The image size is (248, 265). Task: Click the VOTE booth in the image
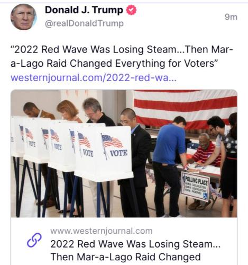point(104,153)
